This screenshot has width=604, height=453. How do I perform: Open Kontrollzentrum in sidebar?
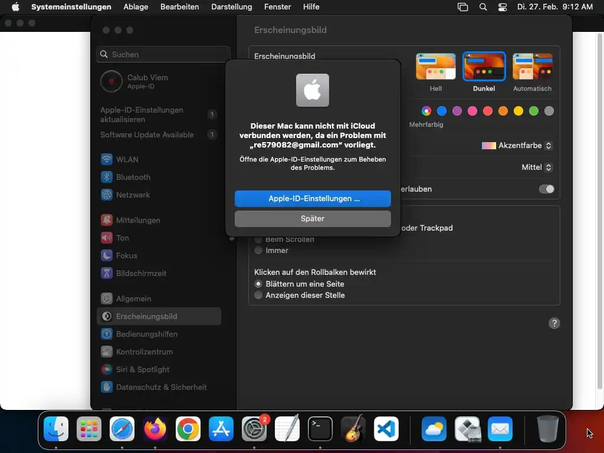159,352
